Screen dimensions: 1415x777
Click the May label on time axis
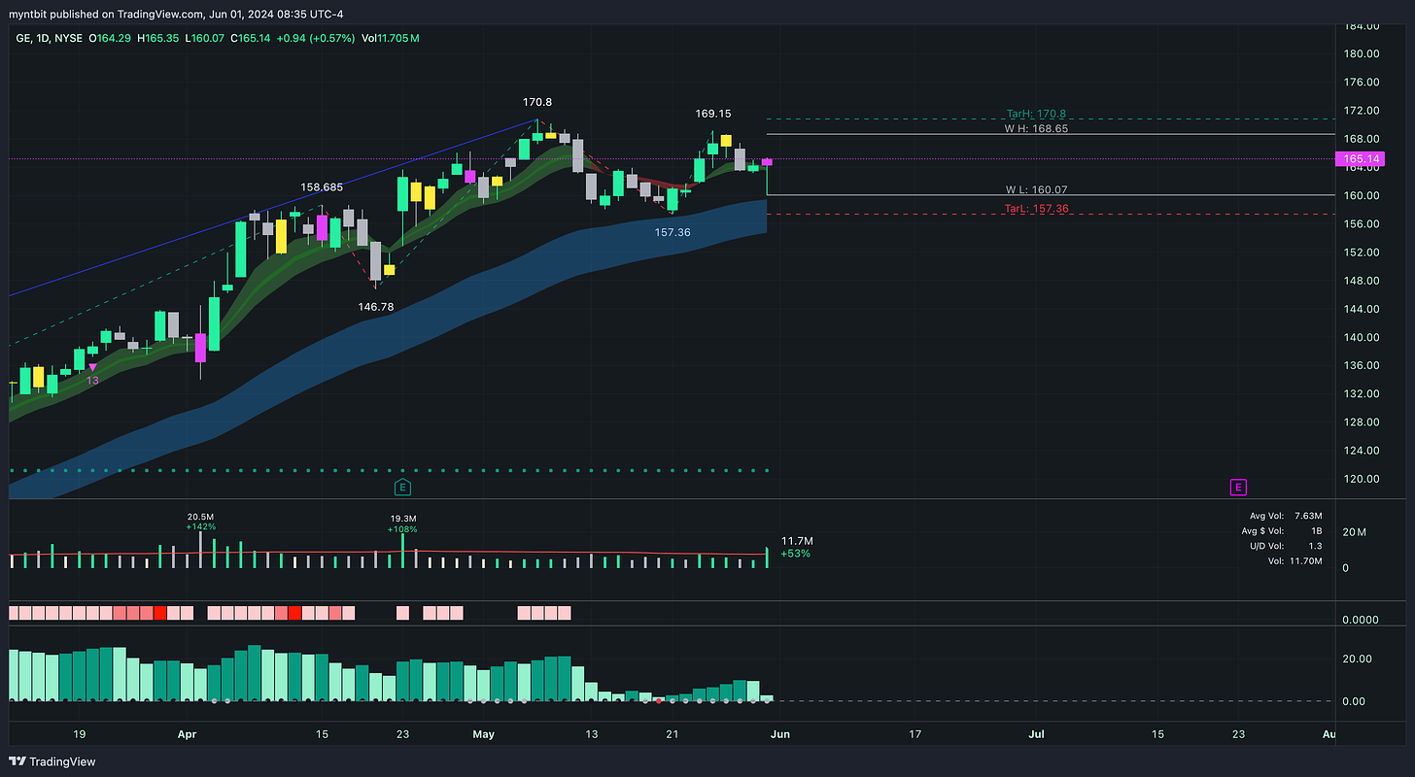point(483,735)
